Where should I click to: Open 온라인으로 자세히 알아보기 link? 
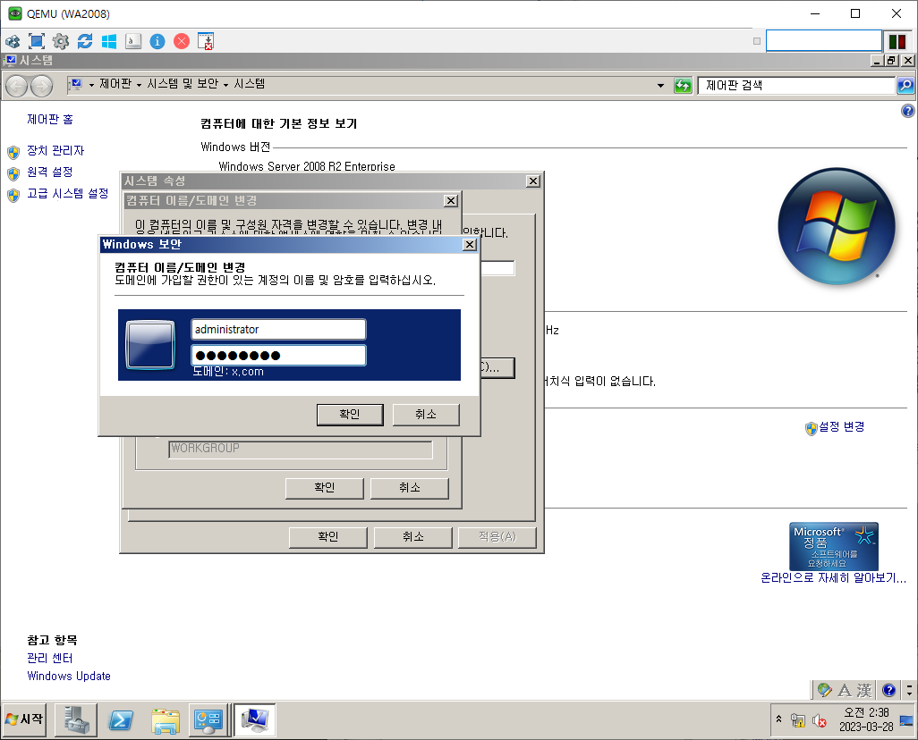(833, 578)
